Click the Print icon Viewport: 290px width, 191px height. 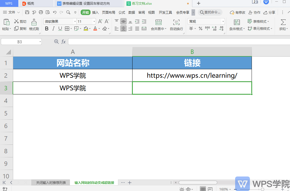click(x=41, y=12)
